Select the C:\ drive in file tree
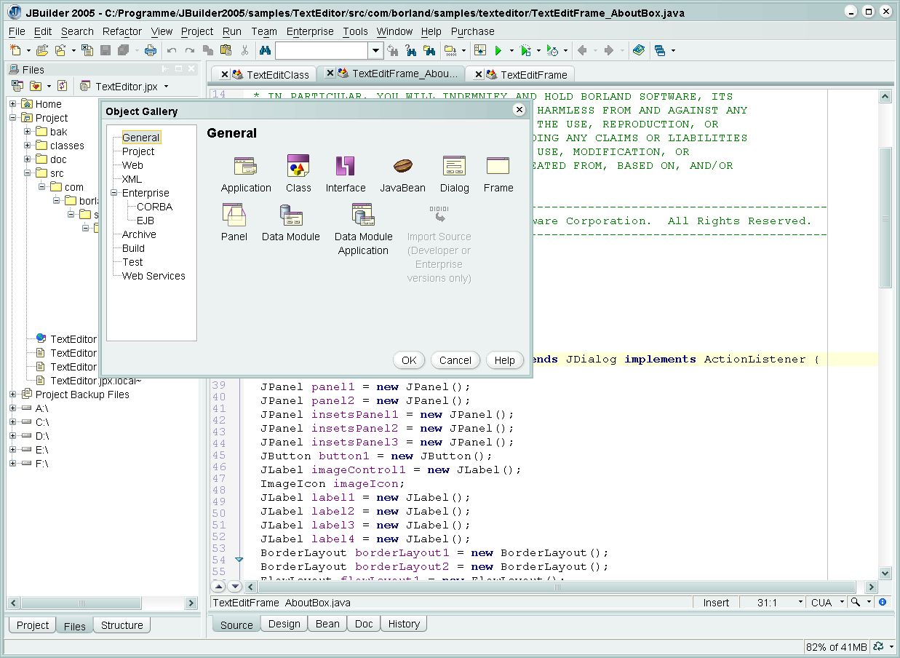The height and width of the screenshot is (658, 900). coord(42,422)
